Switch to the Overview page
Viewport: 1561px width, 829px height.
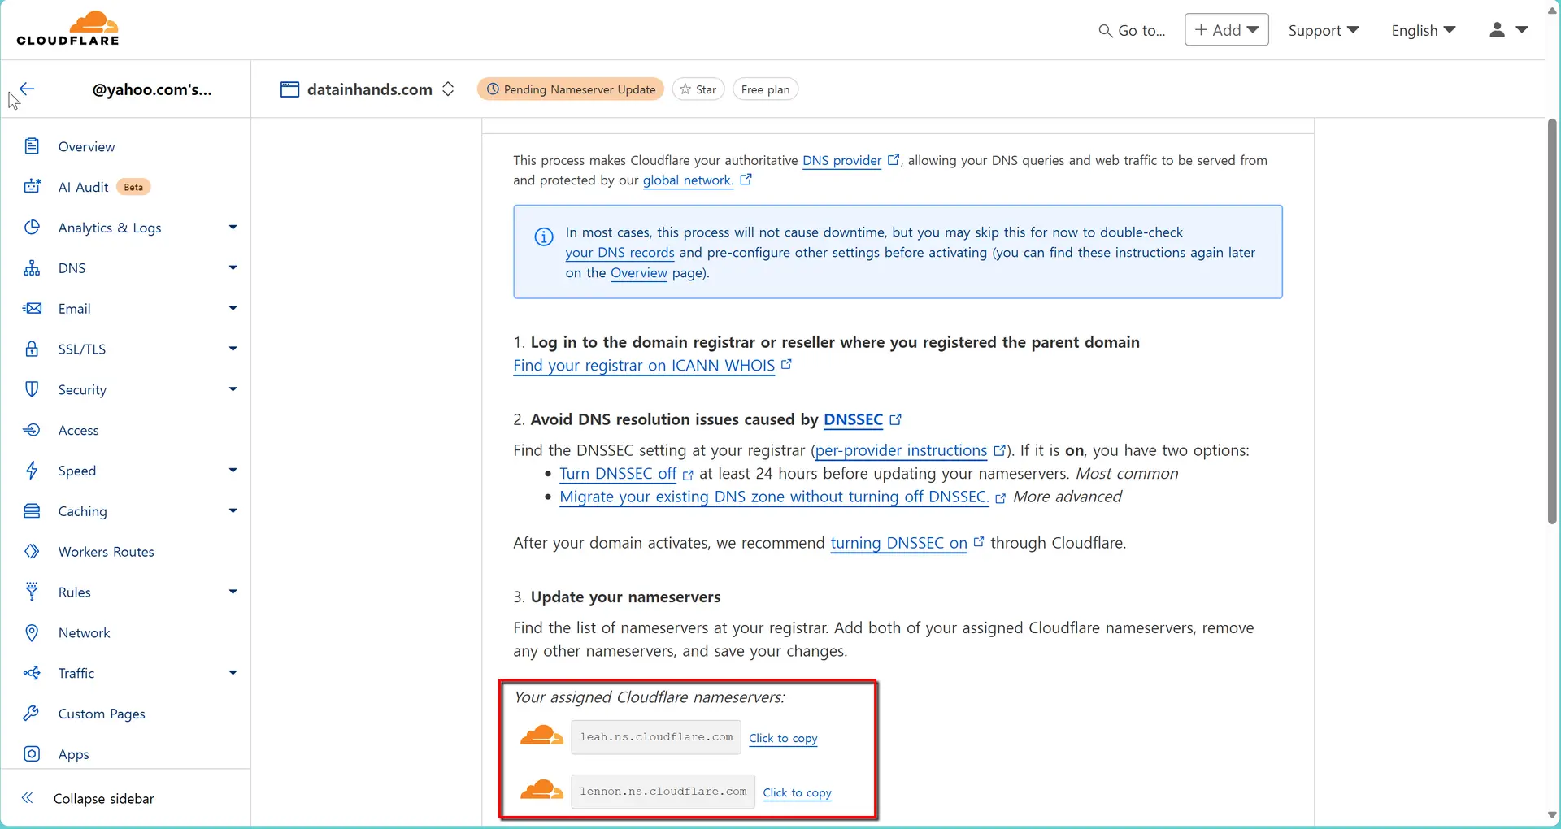click(86, 146)
